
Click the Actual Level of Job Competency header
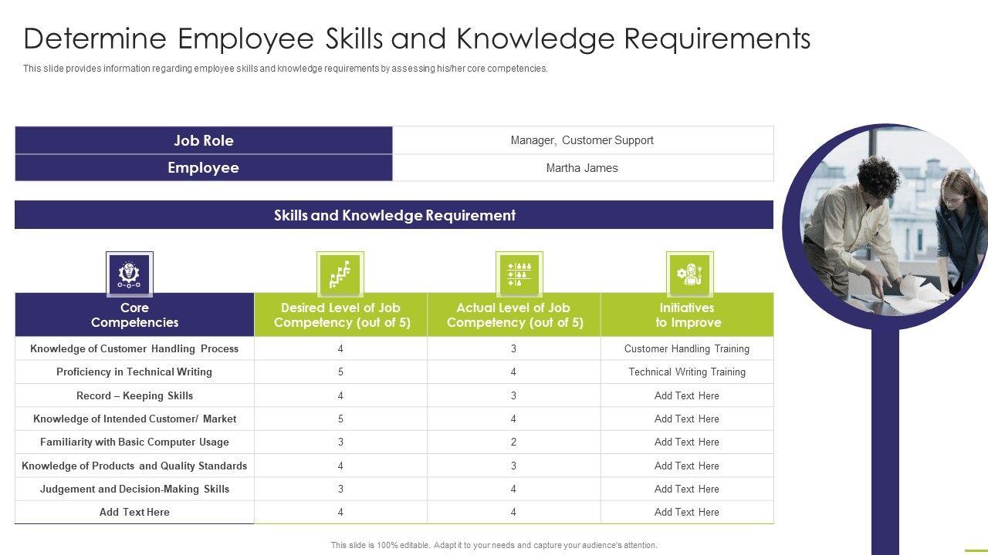[514, 315]
